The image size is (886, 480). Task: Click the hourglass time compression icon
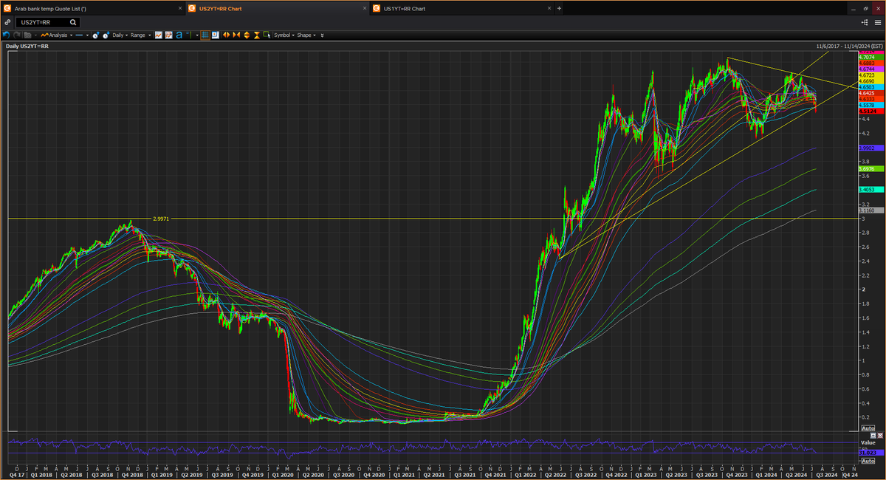(x=258, y=35)
